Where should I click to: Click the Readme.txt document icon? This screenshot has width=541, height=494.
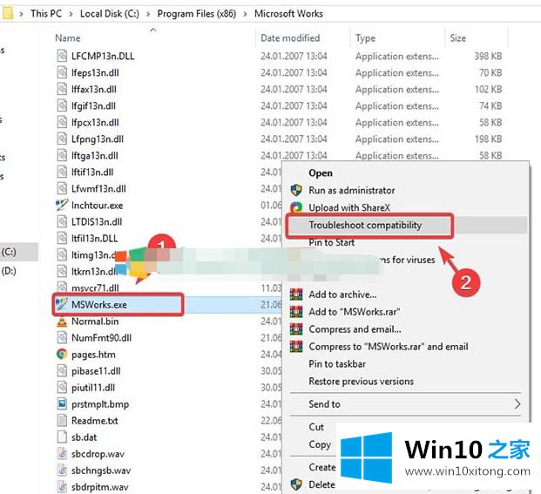point(62,420)
